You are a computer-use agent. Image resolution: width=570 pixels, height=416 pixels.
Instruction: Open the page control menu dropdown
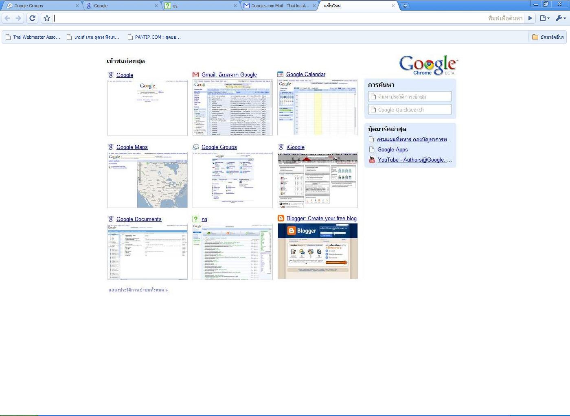click(x=544, y=18)
